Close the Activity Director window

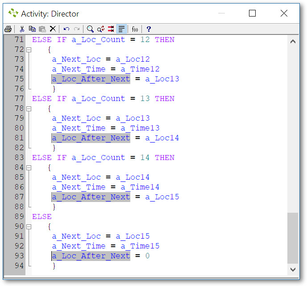284,13
